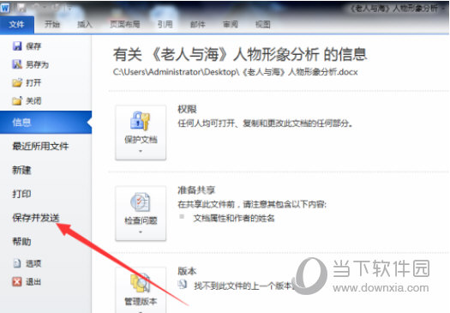Click the 文档属性和作者的姓名 list item

234,218
